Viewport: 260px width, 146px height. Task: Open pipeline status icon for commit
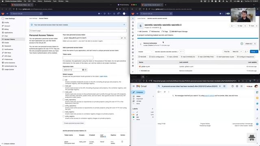pyautogui.click(x=242, y=44)
